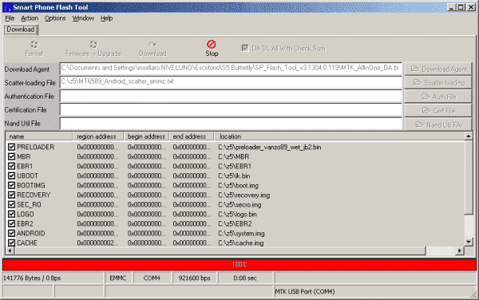Uncheck the ANDROID partition checkbox

tap(12, 234)
